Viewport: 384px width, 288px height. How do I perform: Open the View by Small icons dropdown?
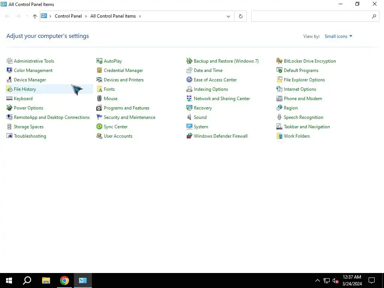click(x=339, y=36)
